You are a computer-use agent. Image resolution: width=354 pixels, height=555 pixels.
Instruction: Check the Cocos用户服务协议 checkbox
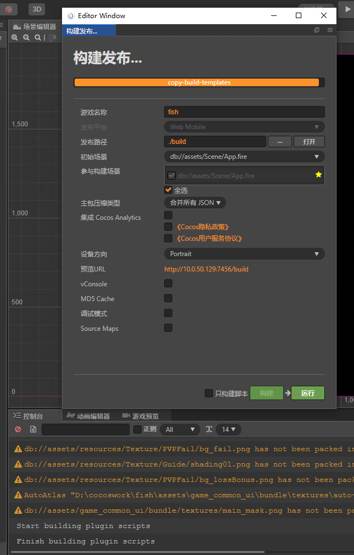pos(168,238)
